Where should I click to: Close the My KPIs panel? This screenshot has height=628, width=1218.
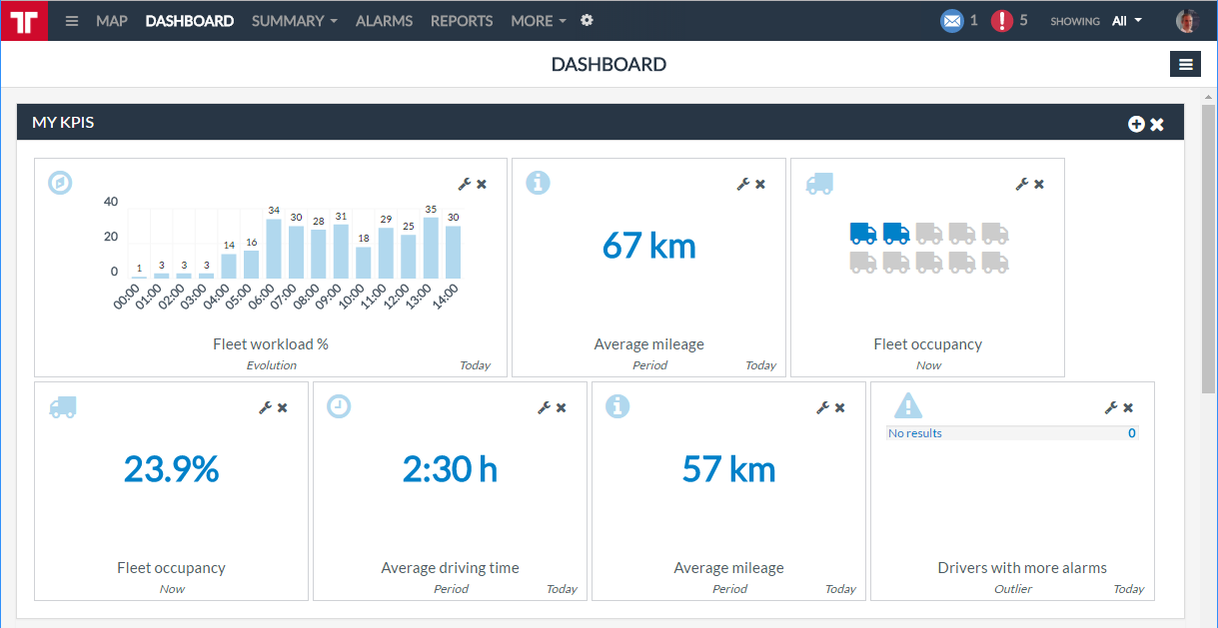(x=1157, y=124)
